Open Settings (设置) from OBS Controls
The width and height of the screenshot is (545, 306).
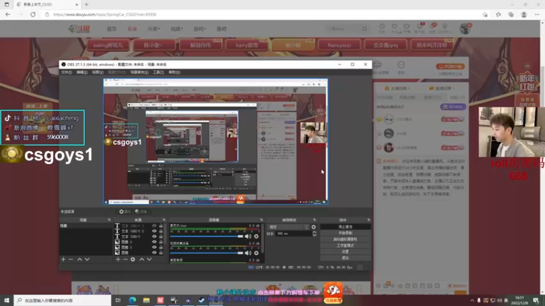345,252
